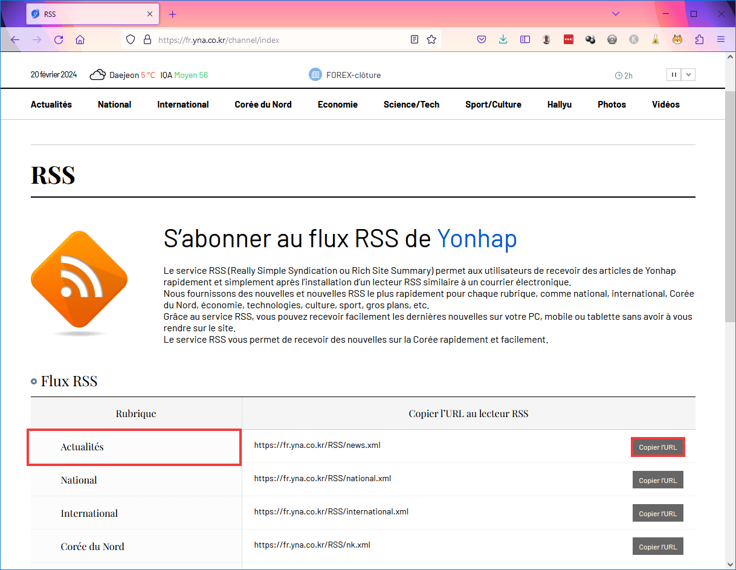Image resolution: width=736 pixels, height=570 pixels.
Task: Click the national.xml feed URL text
Action: pos(323,478)
